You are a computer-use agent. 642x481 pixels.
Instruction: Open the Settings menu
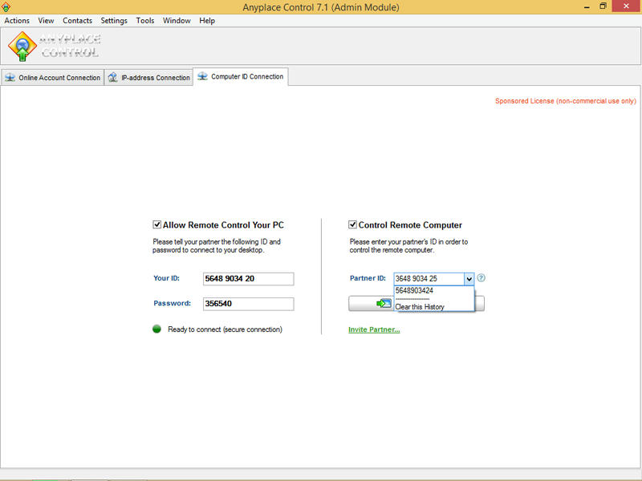pos(114,21)
